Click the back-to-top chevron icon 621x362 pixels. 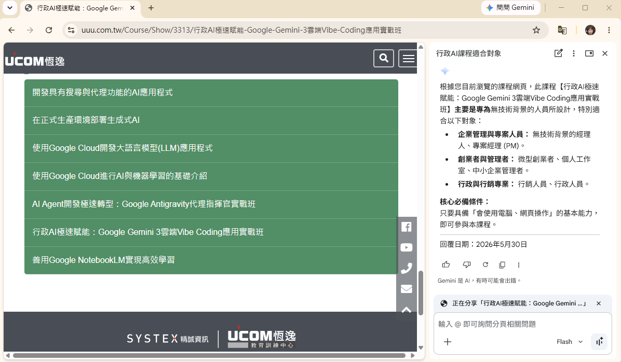407,310
